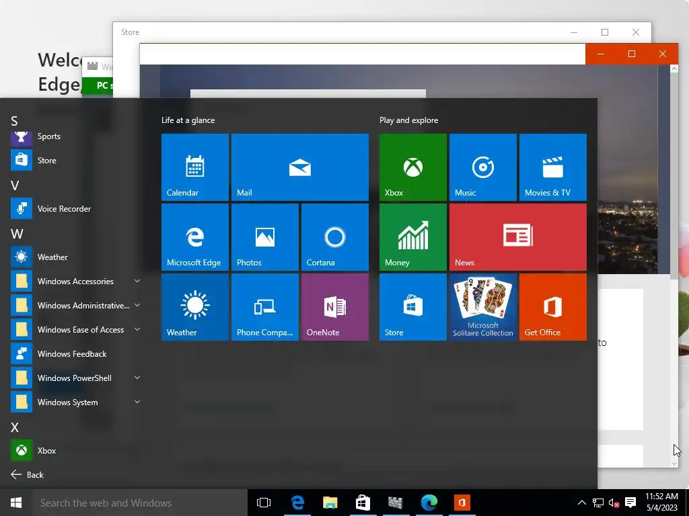Click the letter W section header
The image size is (689, 516).
17,233
